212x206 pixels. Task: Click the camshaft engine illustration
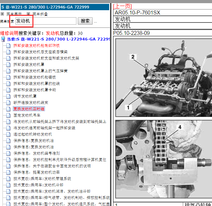(x=164, y=77)
